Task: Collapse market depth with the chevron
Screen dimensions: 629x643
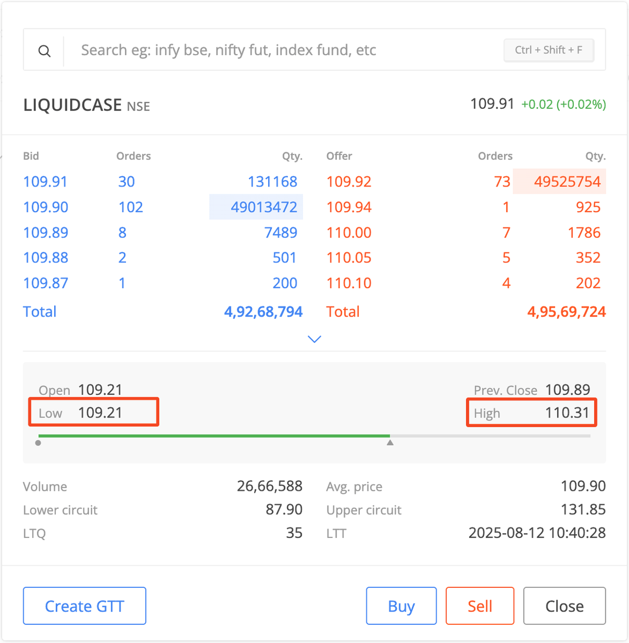Action: pos(314,339)
